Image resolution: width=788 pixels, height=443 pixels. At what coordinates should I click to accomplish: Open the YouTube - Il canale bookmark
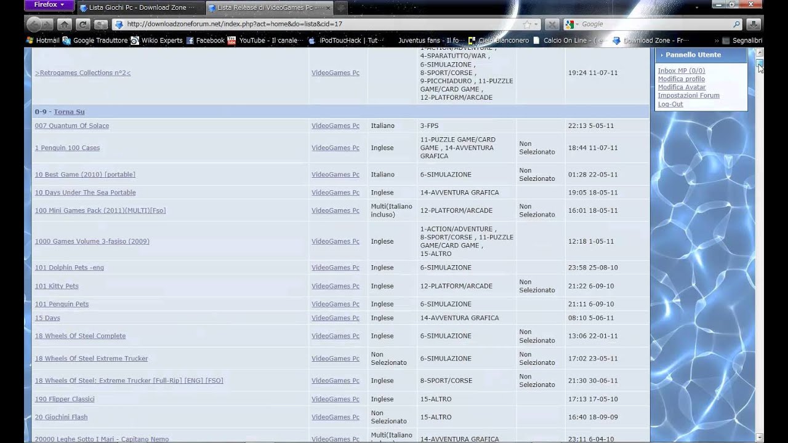(x=266, y=41)
